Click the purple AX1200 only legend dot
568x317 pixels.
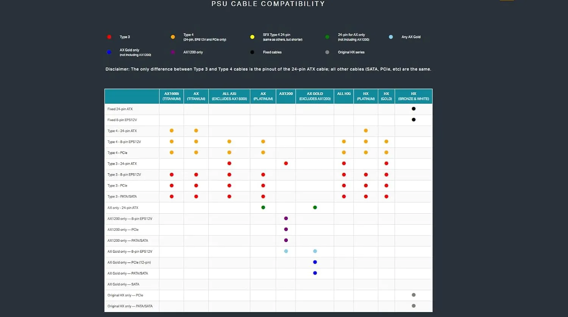click(x=173, y=52)
